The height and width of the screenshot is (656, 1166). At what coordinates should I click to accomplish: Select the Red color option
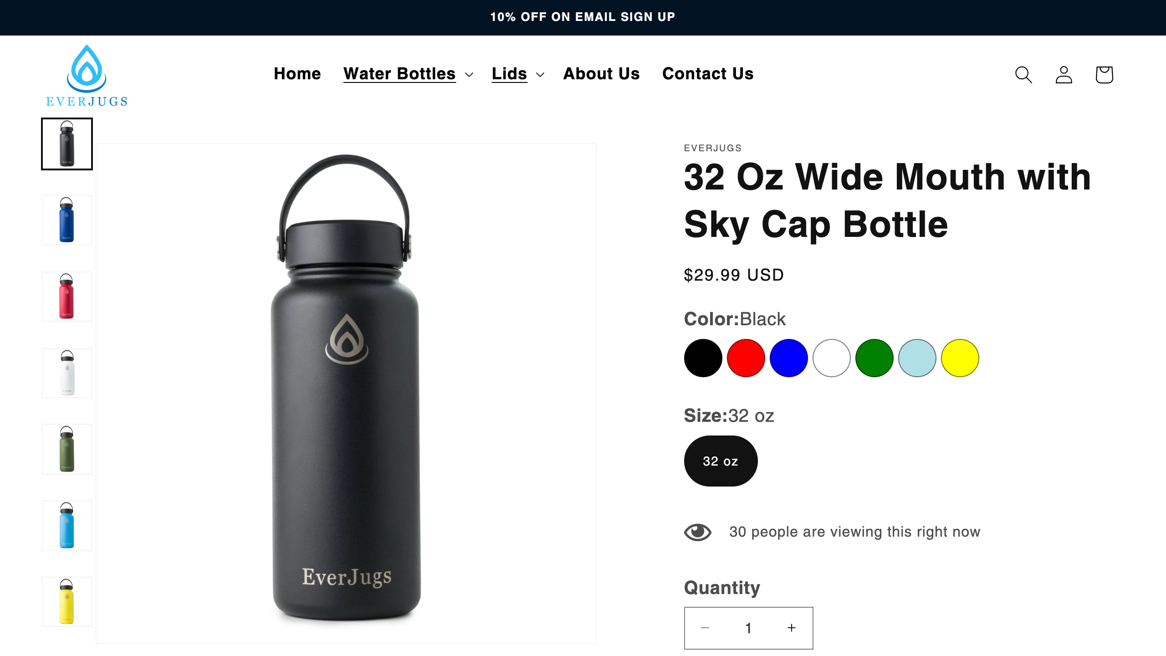click(x=746, y=358)
